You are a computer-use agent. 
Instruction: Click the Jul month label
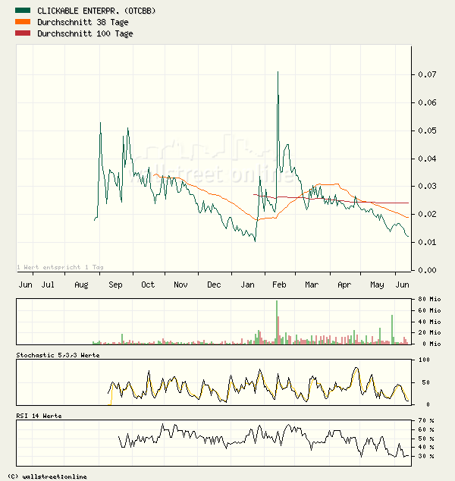(x=48, y=285)
